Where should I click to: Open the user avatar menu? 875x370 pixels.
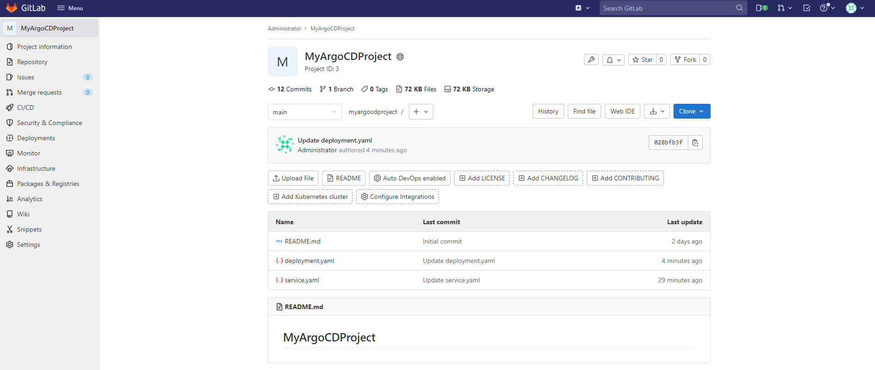click(855, 8)
